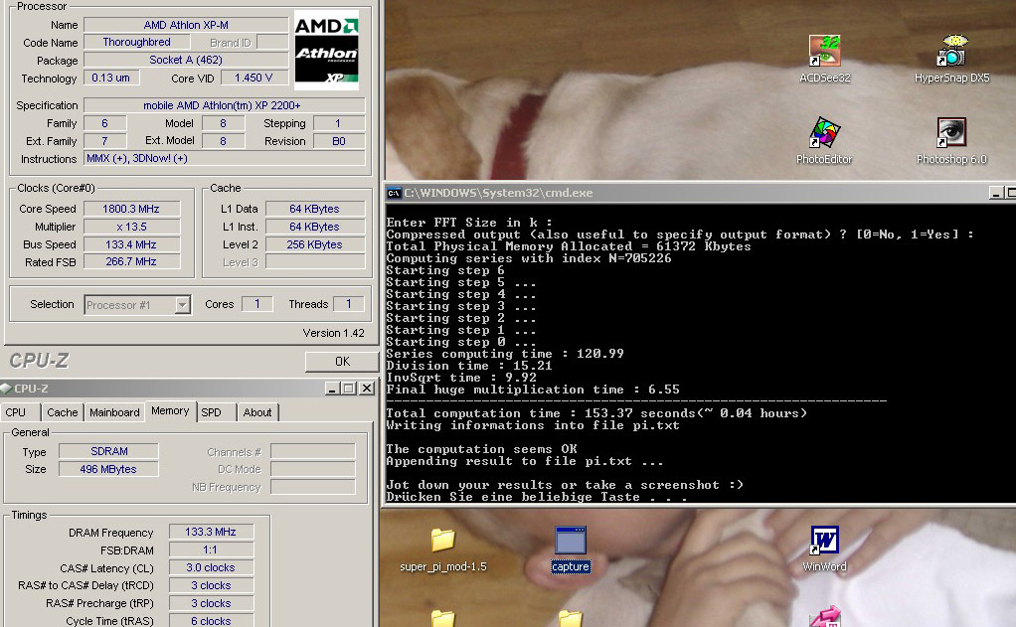This screenshot has width=1016, height=627.
Task: Click the Core Speed 1800.3 MHz value
Action: tap(131, 209)
